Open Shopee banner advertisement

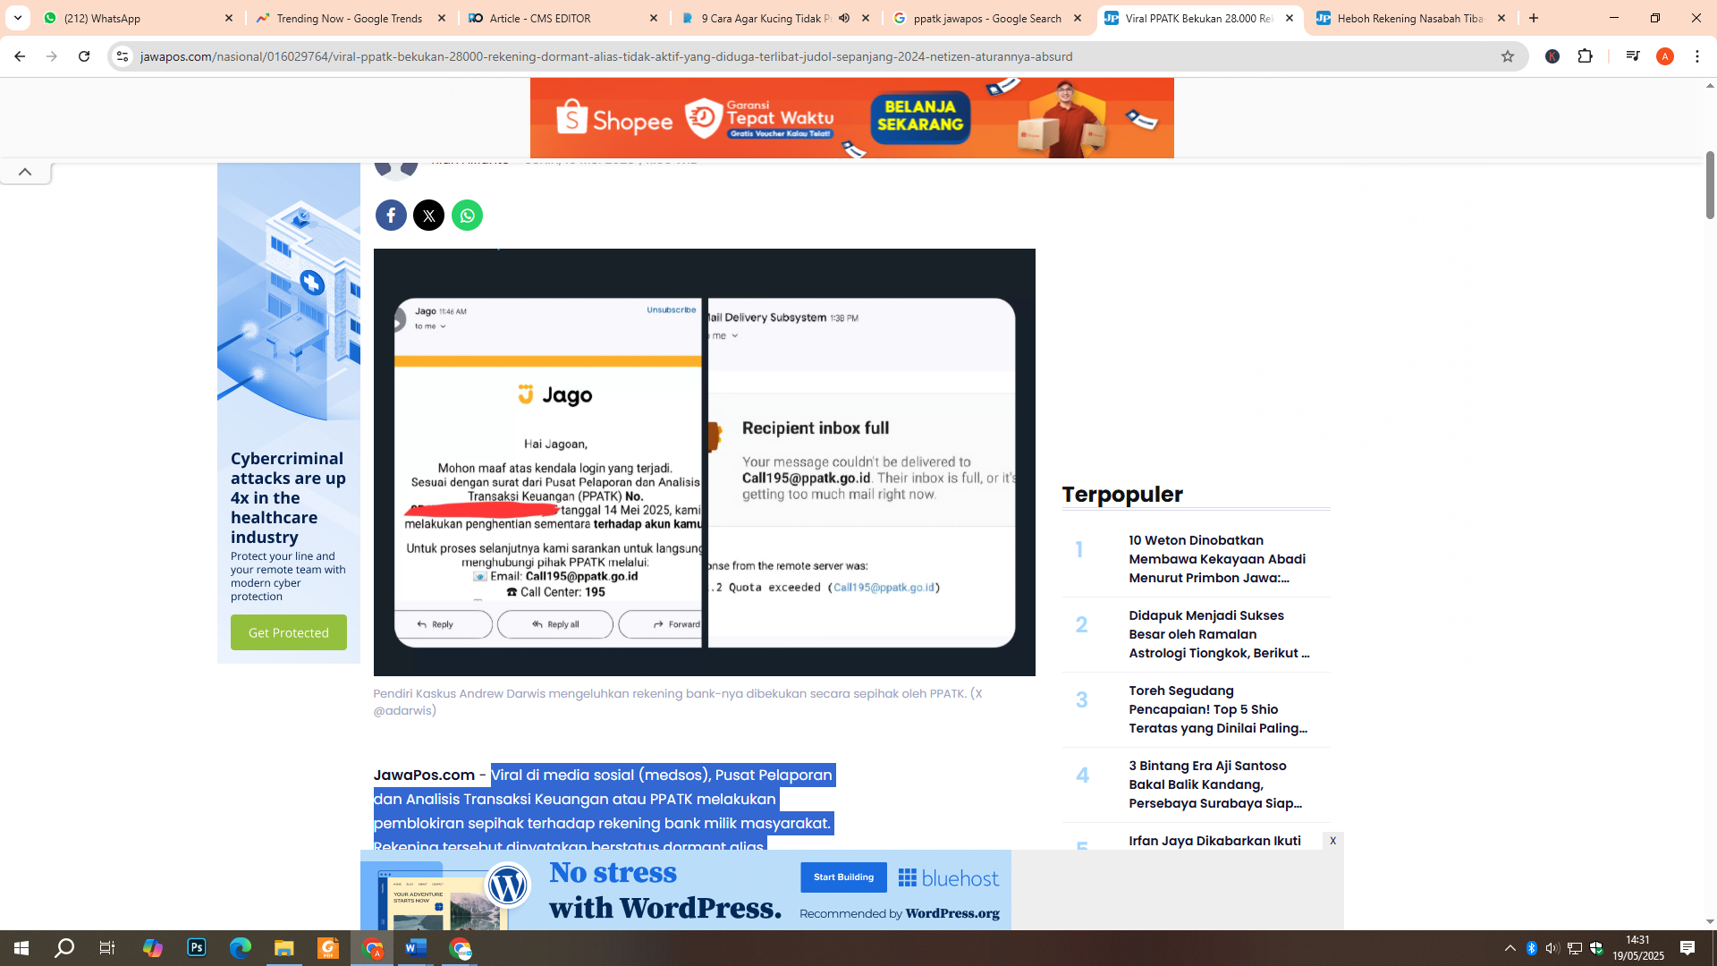coord(851,118)
